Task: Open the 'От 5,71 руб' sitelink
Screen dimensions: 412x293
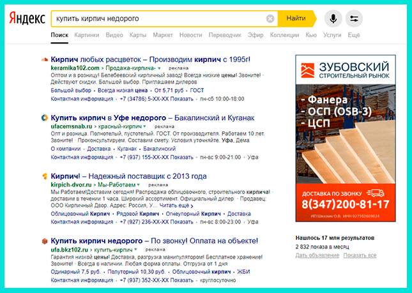Action: [x=169, y=91]
